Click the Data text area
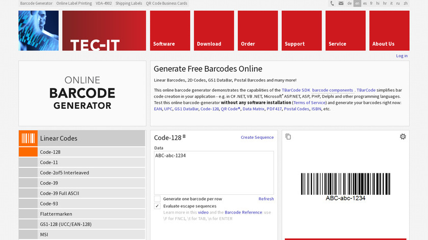 [214, 173]
